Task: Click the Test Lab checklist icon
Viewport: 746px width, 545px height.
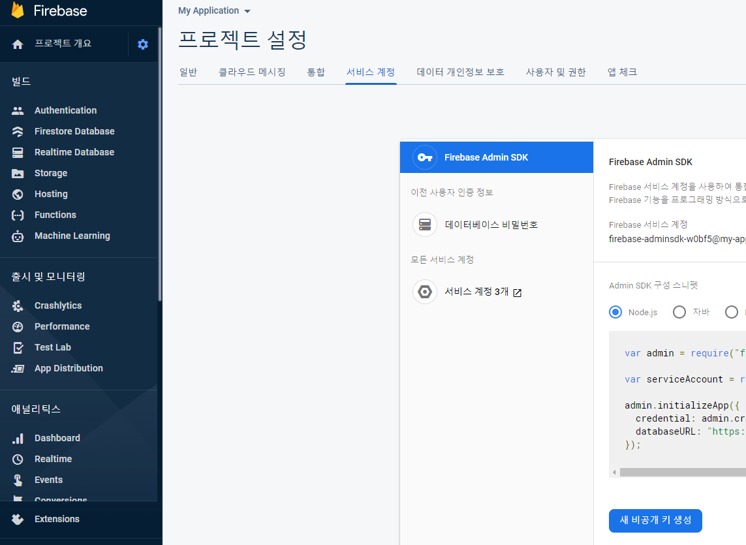Action: [18, 347]
